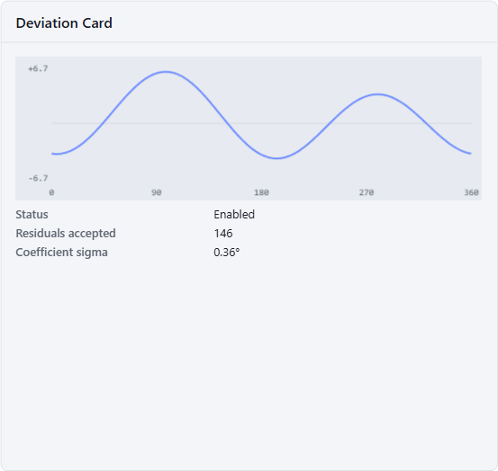498x471 pixels.
Task: Click the Deviation Card title
Action: coord(64,23)
